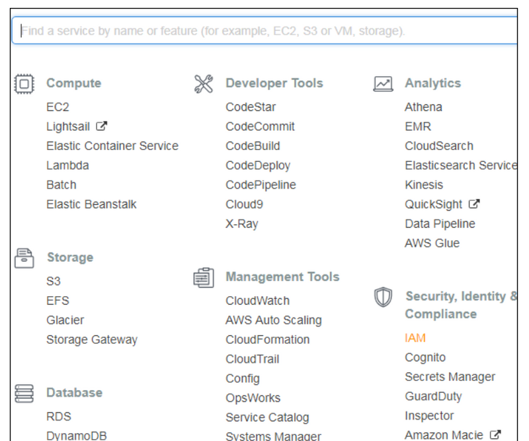Open the EC2 service

pyautogui.click(x=58, y=107)
